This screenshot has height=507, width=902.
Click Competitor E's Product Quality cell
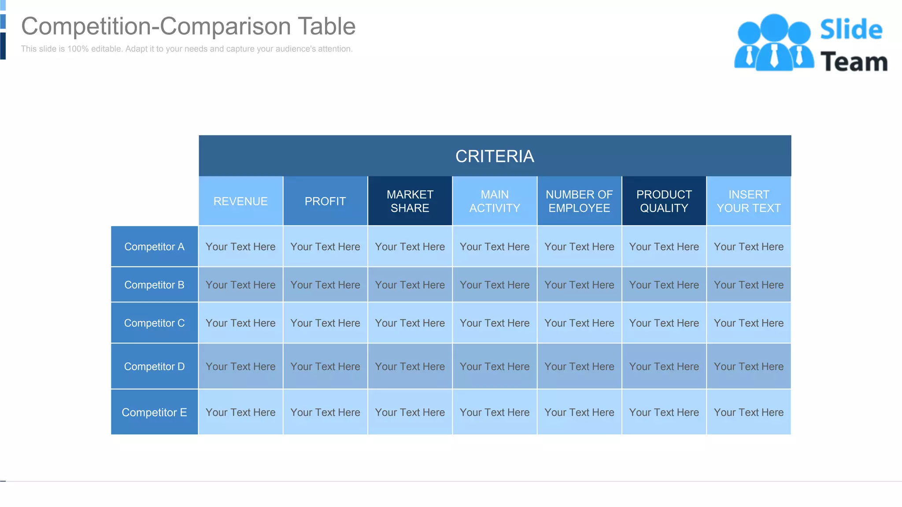[x=664, y=412]
